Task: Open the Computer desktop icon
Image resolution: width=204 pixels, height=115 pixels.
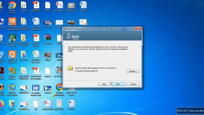Action: tap(2, 23)
